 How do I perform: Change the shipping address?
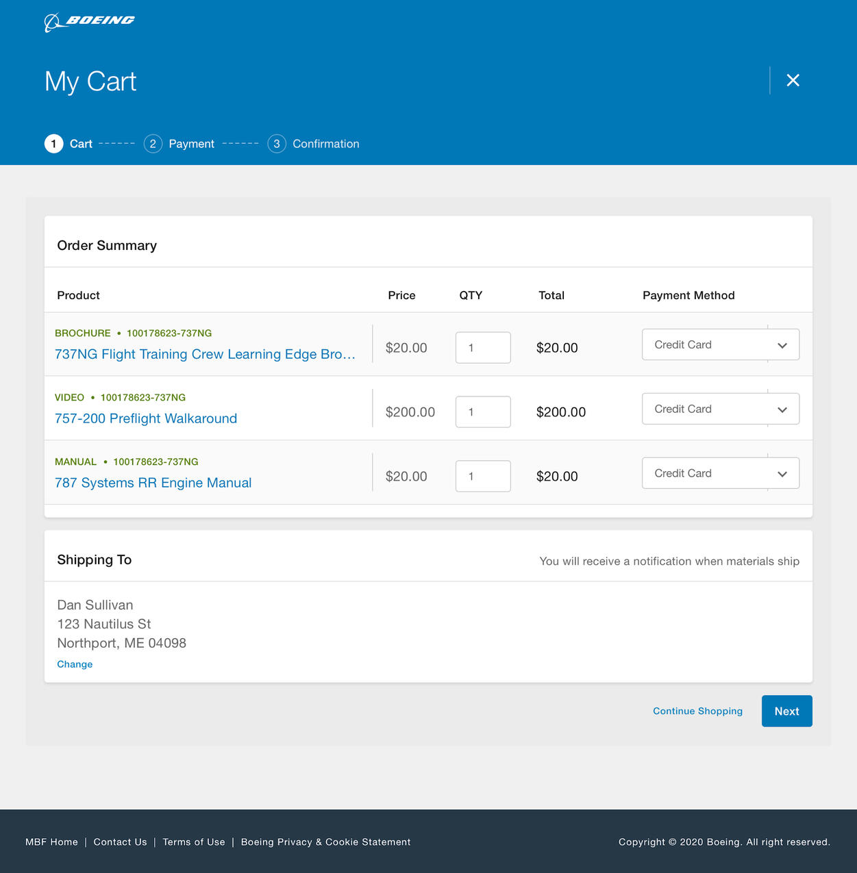click(x=75, y=664)
